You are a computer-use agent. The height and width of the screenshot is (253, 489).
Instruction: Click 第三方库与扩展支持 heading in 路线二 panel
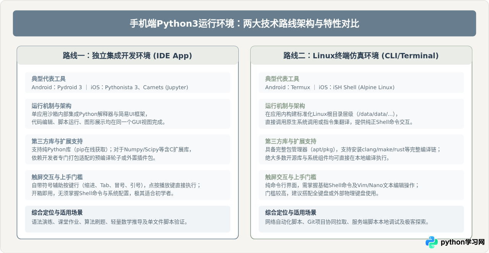[x=291, y=141]
